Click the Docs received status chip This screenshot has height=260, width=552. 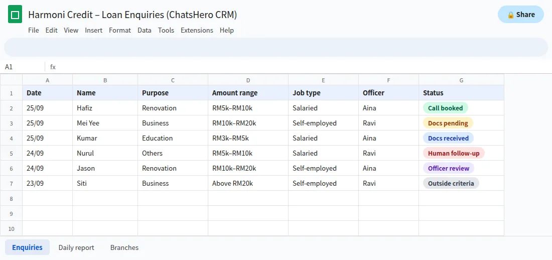click(448, 138)
